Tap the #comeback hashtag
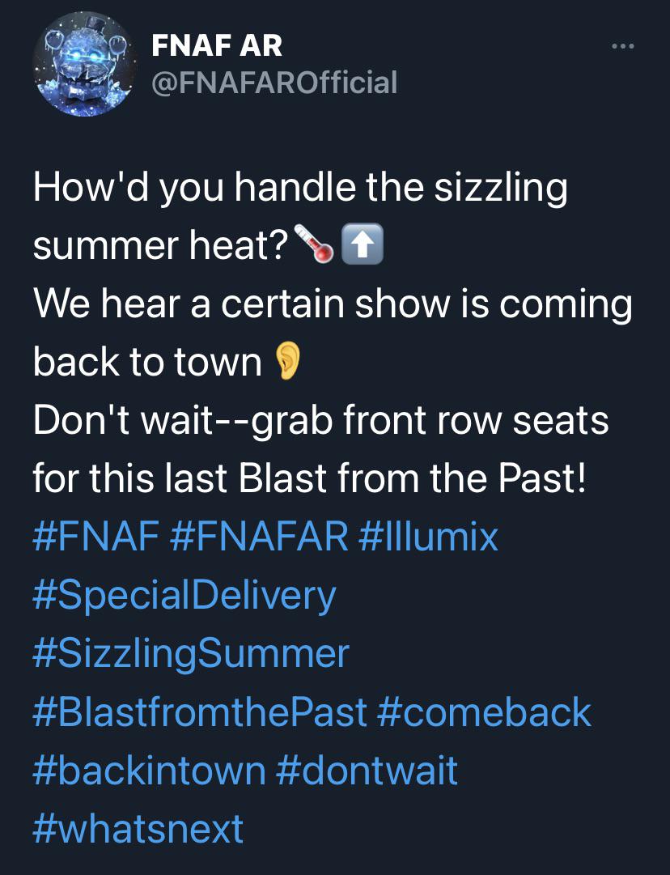The image size is (670, 875). point(484,712)
